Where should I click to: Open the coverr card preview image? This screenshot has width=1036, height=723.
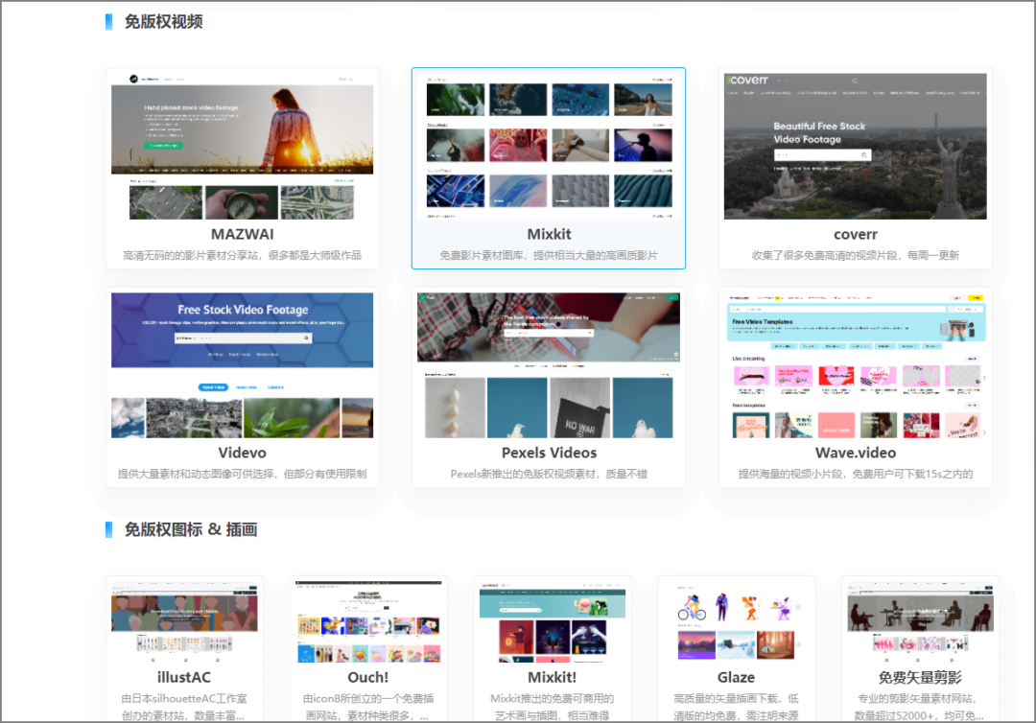click(854, 144)
